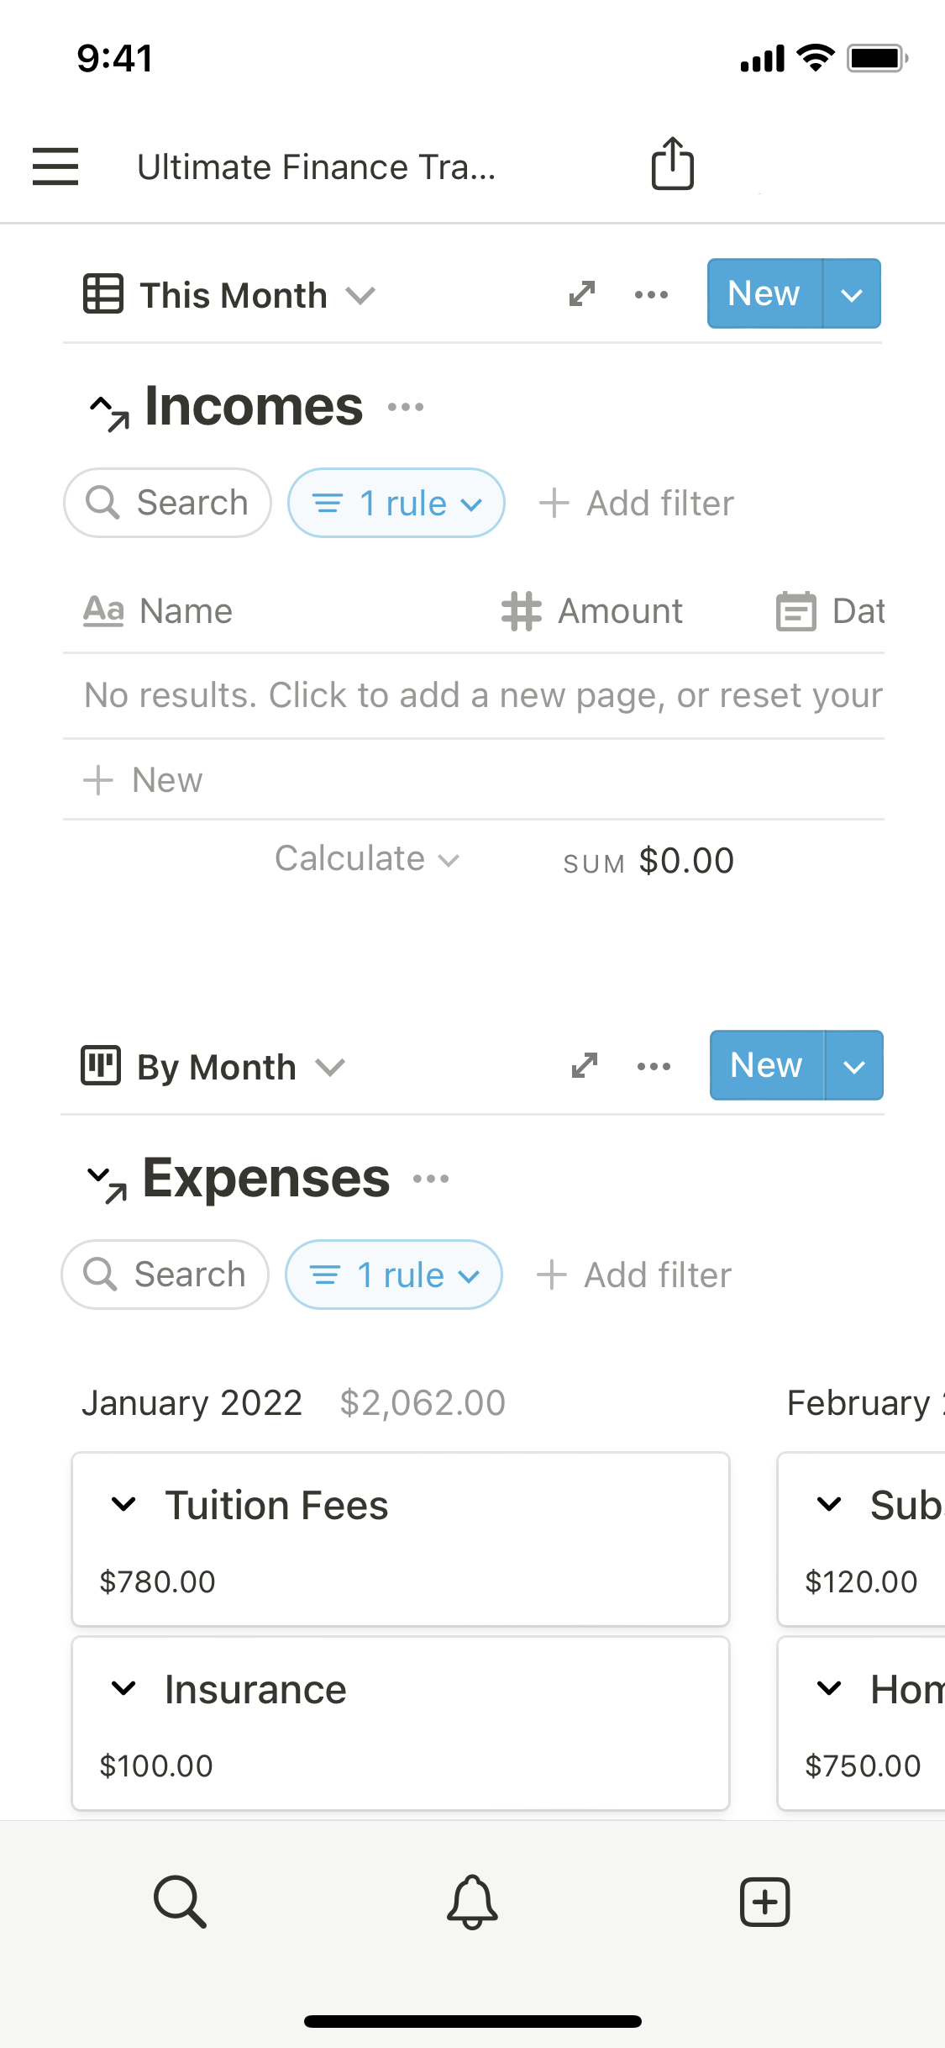This screenshot has height=2048, width=945.
Task: Collapse the Insurance card toggle
Action: (123, 1688)
